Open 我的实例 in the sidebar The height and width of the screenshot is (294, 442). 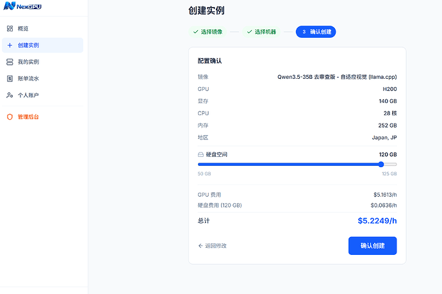[x=42, y=61]
